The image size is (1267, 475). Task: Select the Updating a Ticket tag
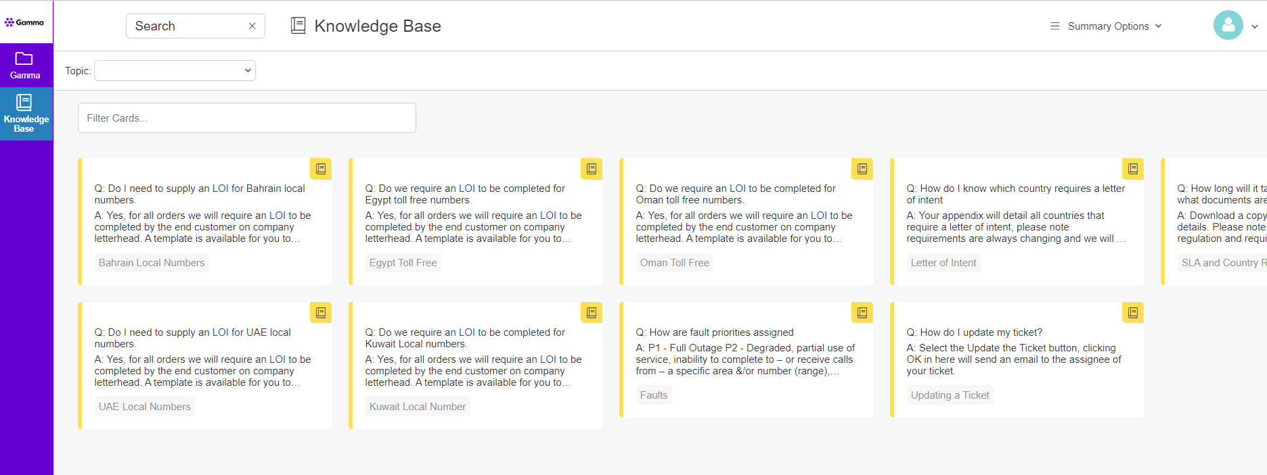click(x=950, y=395)
